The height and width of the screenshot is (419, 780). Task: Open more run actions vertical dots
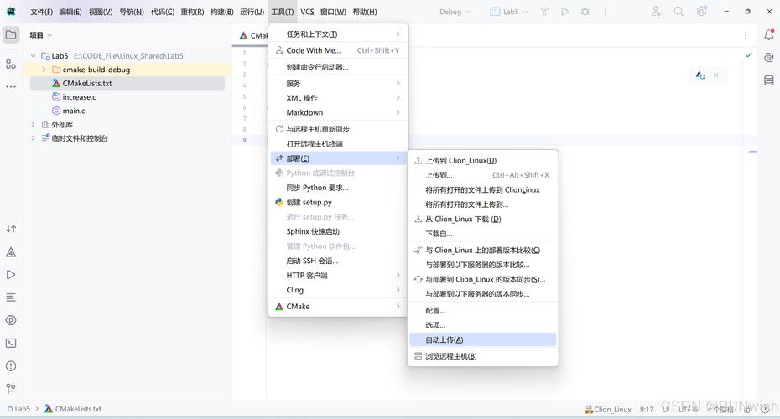[605, 12]
